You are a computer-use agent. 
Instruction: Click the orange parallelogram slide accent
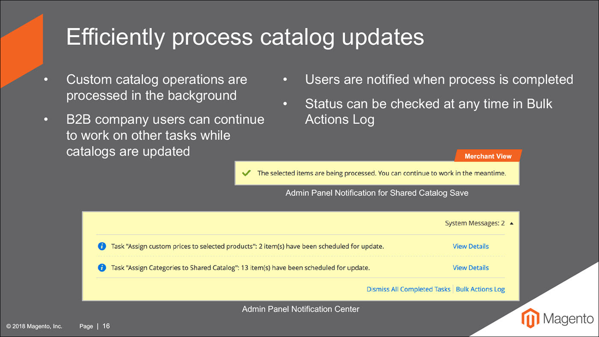point(21,51)
